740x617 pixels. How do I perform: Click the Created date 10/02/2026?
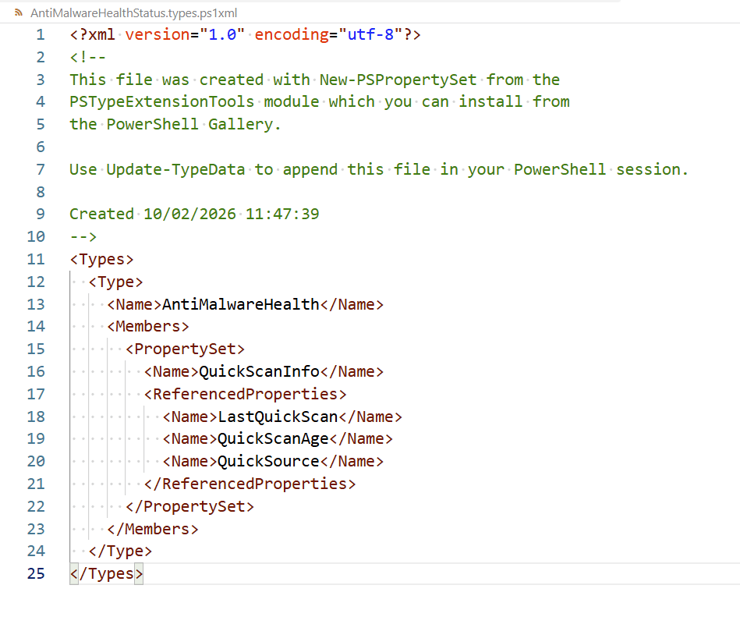[189, 215]
